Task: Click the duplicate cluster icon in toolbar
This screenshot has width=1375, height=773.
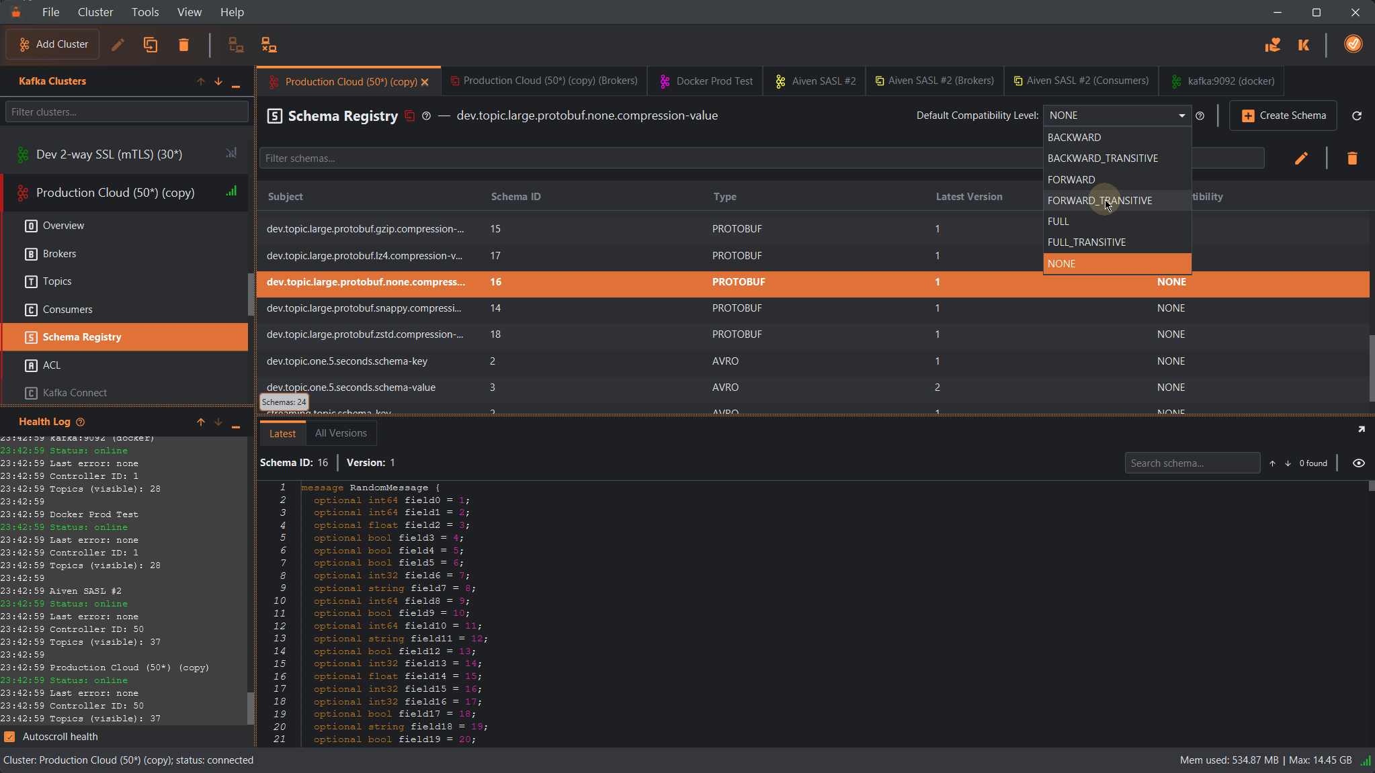Action: [x=151, y=45]
